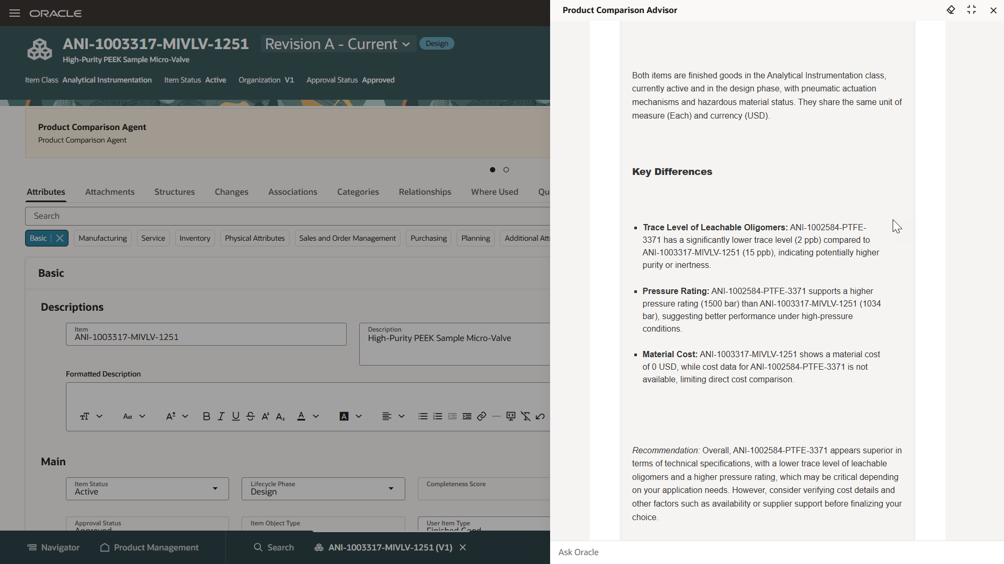The image size is (1004, 564).
Task: Switch to the Structures tab
Action: (174, 192)
